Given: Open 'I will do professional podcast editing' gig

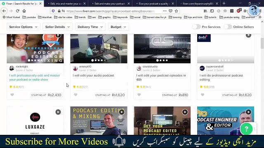Looking at the screenshot, I should (x=221, y=77).
